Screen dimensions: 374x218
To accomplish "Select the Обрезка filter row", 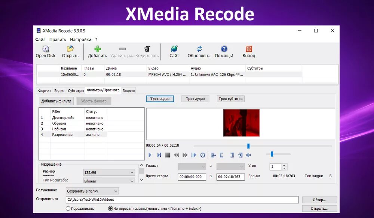I will (73, 123).
